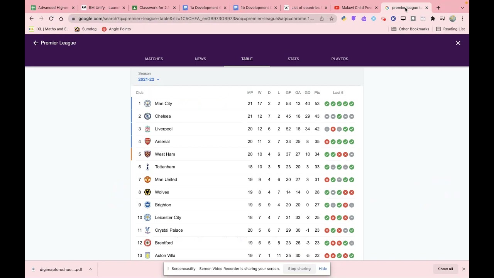This screenshot has width=494, height=278.
Task: Click the Chelsea club crest
Action: 147,116
